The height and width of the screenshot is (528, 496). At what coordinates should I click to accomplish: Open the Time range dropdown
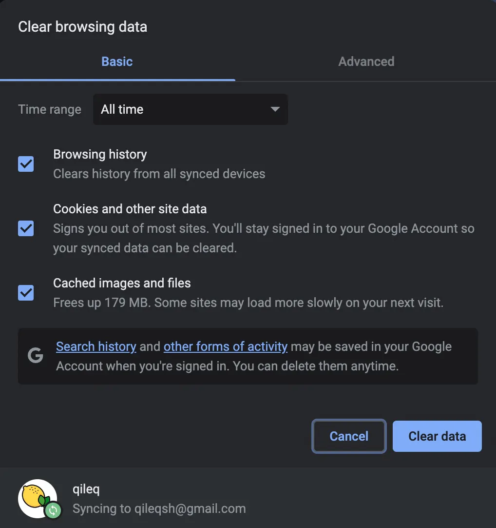(191, 109)
